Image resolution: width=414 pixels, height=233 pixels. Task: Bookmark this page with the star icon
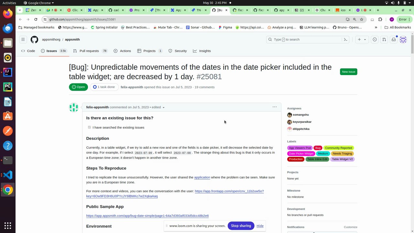click(x=362, y=19)
